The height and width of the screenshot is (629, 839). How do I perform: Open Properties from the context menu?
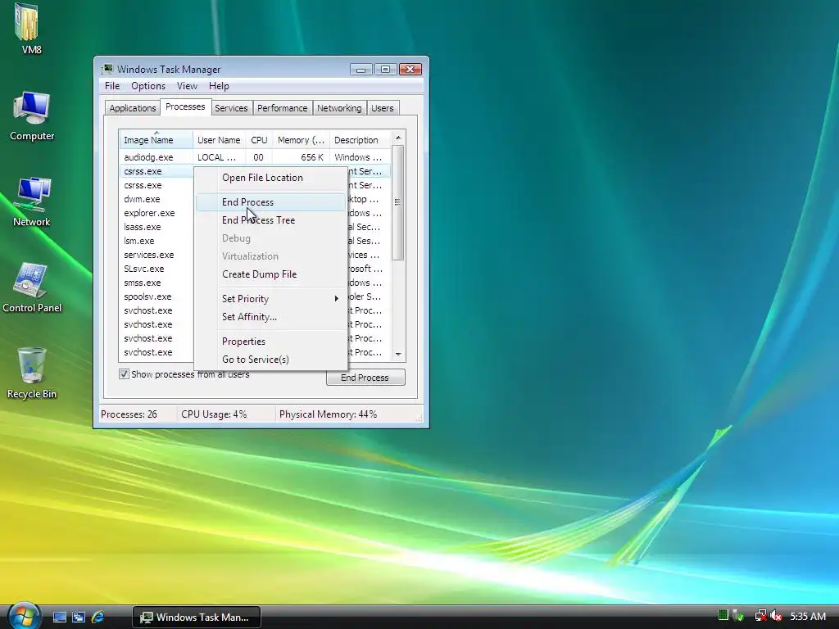(x=270, y=342)
